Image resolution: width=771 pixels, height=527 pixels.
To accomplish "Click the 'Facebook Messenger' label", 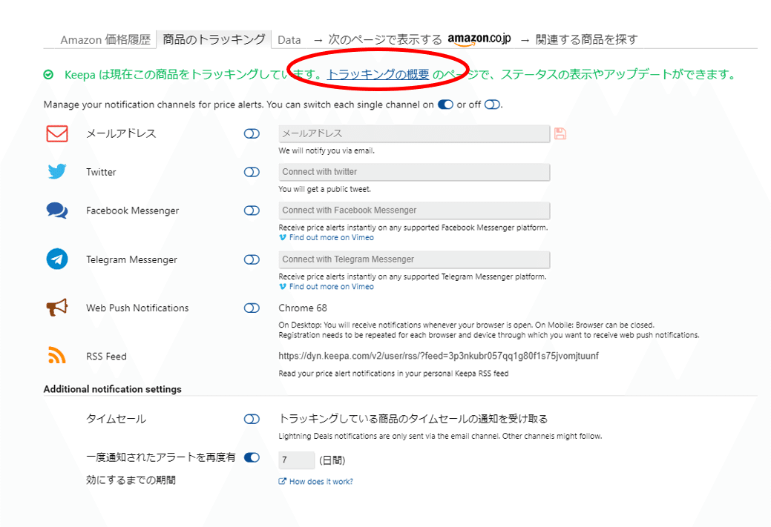I will click(x=132, y=211).
